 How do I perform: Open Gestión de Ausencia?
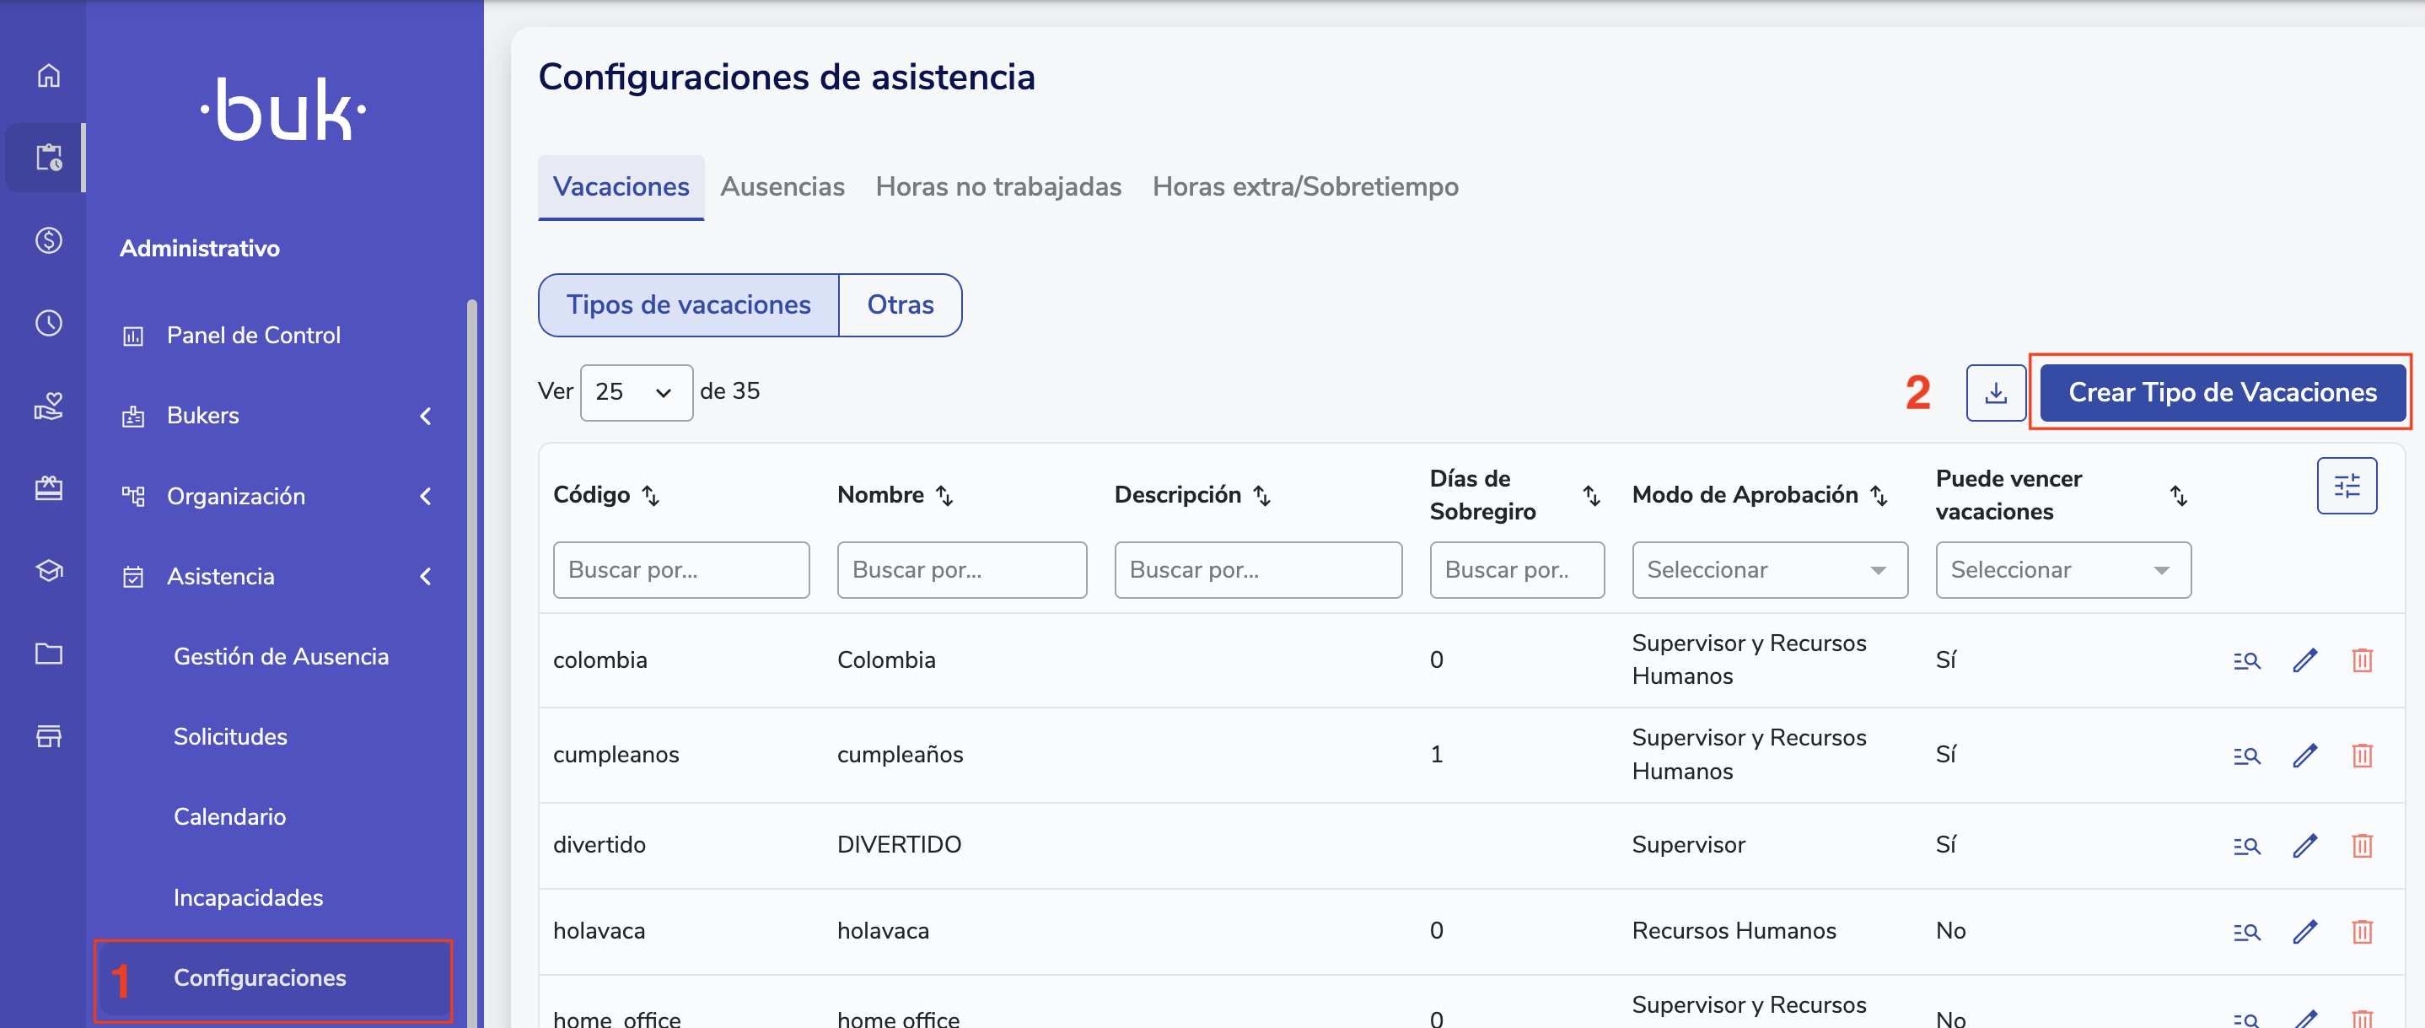(281, 657)
